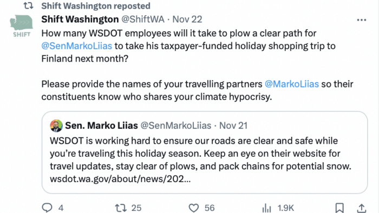Click the Shift Washington display name

pyautogui.click(x=80, y=19)
